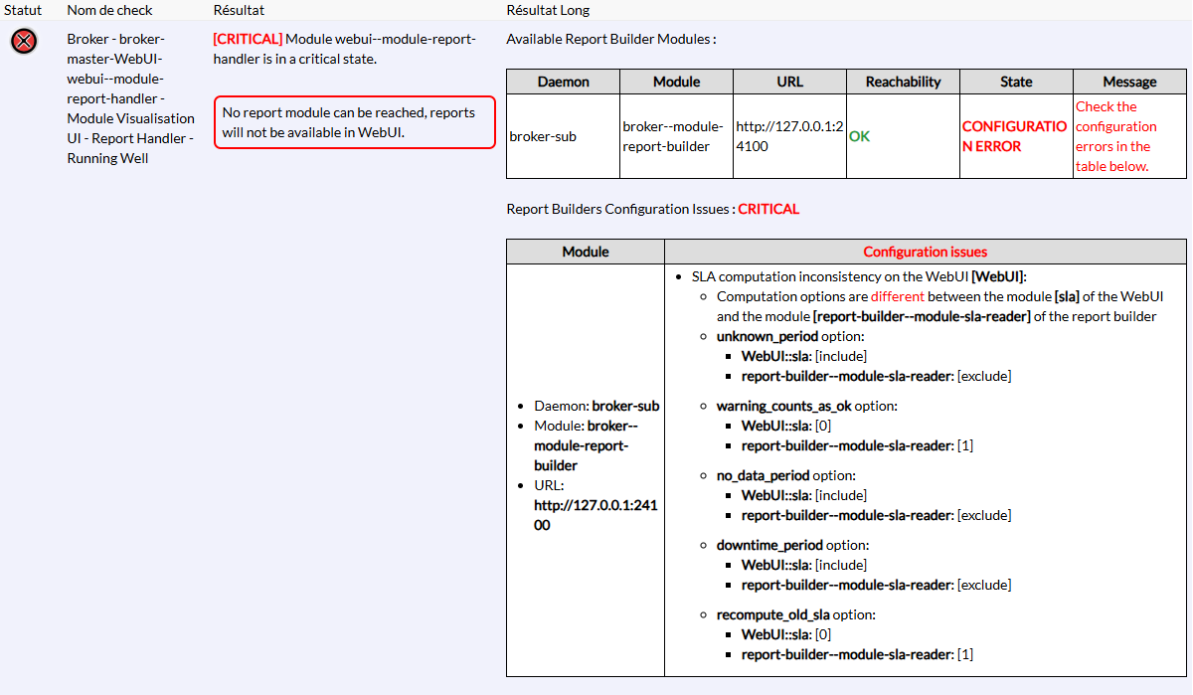The height and width of the screenshot is (695, 1193).
Task: Click the red-bordered 'No report module can be reached' box
Action: (x=354, y=122)
